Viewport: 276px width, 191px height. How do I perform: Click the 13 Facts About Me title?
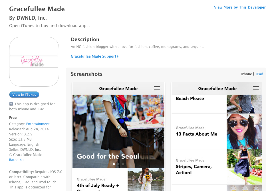(196, 134)
